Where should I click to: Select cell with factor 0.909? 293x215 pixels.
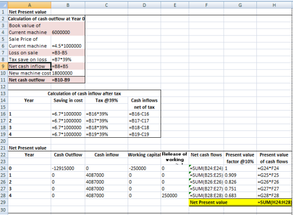pos(240,175)
